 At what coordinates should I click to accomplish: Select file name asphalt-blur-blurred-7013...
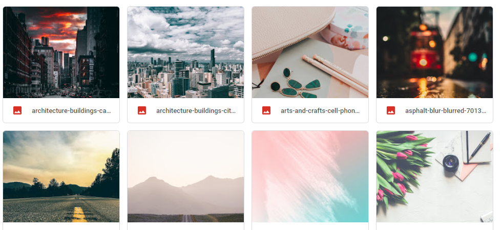pos(446,111)
